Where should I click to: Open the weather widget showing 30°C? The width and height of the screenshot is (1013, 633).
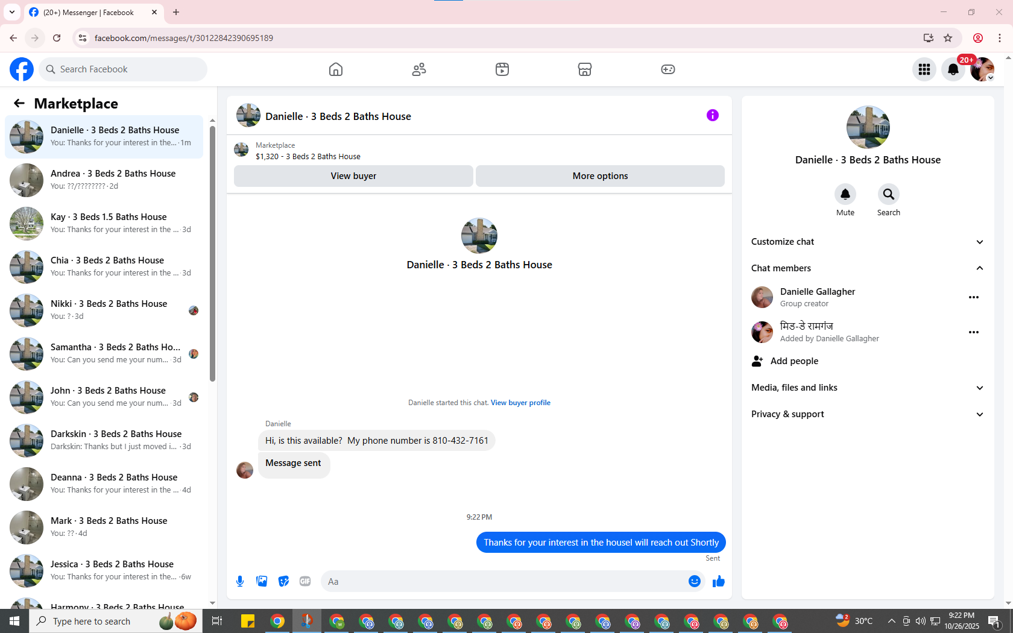[x=854, y=621]
